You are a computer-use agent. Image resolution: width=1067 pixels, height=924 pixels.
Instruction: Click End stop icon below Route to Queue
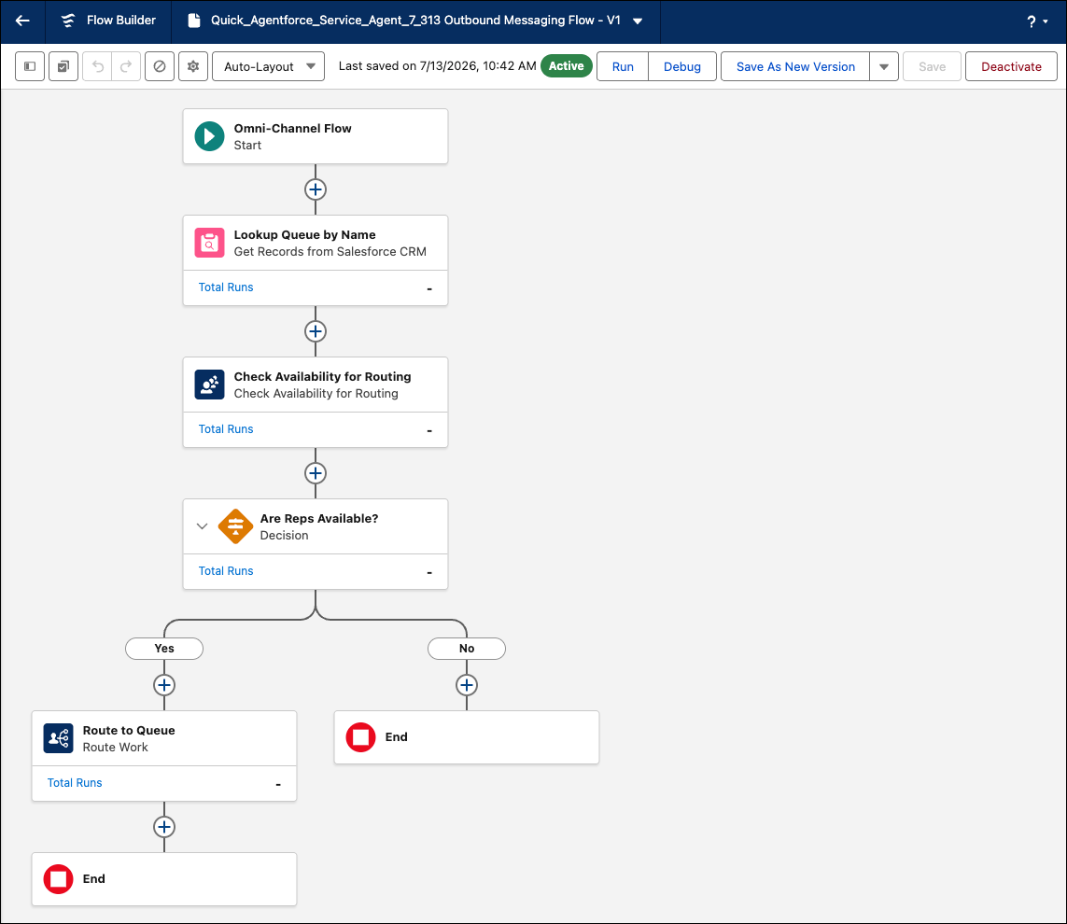pos(59,879)
